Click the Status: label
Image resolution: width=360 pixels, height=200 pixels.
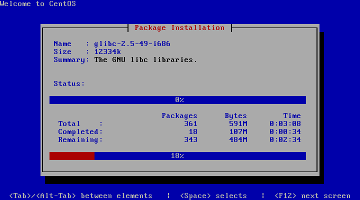[69, 83]
